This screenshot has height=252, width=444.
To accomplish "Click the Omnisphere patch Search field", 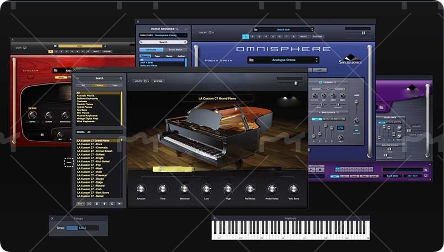I will [163, 42].
